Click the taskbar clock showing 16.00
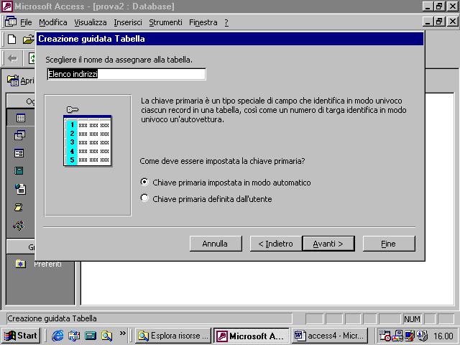This screenshot has height=345, width=460. click(x=443, y=336)
